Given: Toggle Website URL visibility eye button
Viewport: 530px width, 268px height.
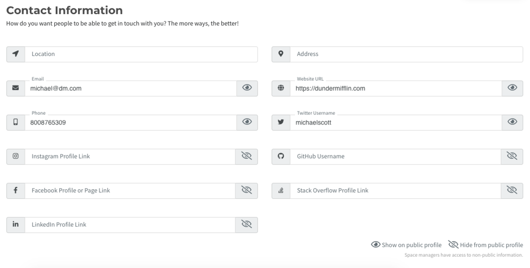Looking at the screenshot, I should [512, 88].
